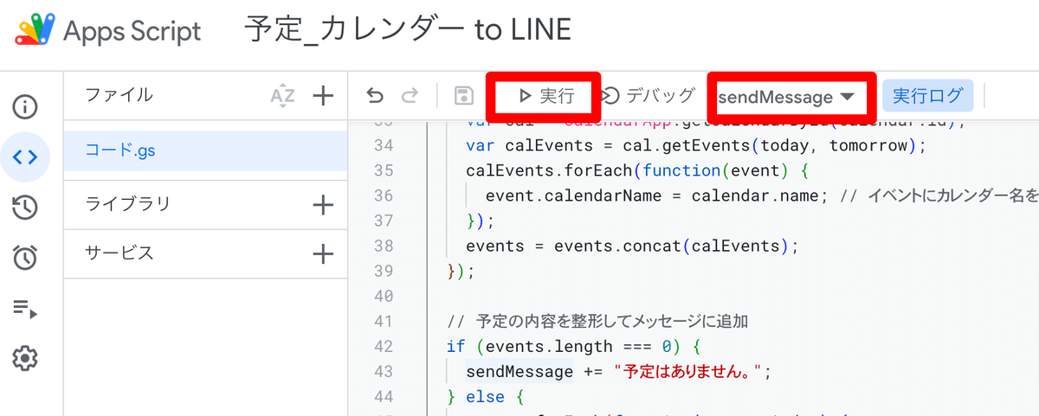Click line number 44 in gutter
Screen dimensions: 1039x416
coord(383,397)
